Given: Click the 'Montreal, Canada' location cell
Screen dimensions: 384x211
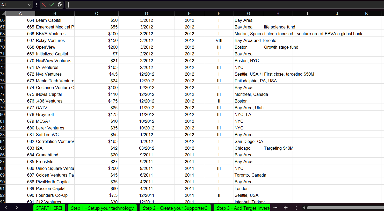Looking at the screenshot, I should (x=248, y=94).
